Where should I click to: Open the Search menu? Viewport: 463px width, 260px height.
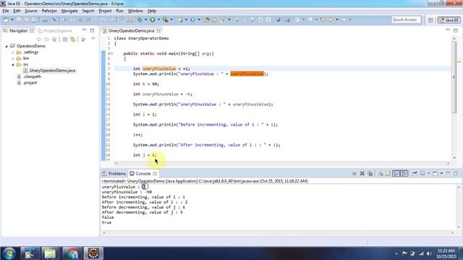tap(88, 11)
